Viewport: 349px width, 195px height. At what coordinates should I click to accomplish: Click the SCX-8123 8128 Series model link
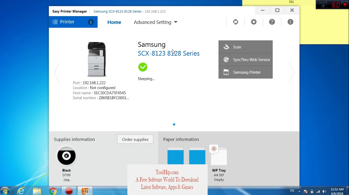169,53
